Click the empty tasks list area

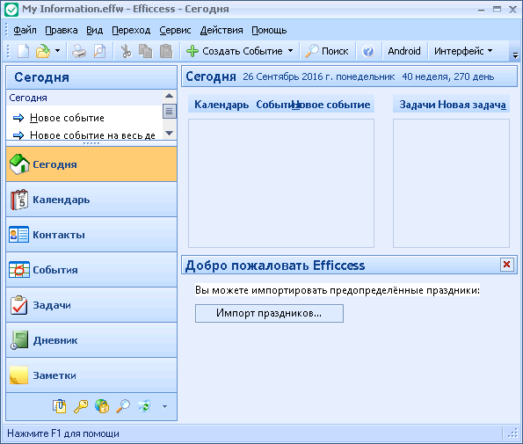click(x=451, y=183)
